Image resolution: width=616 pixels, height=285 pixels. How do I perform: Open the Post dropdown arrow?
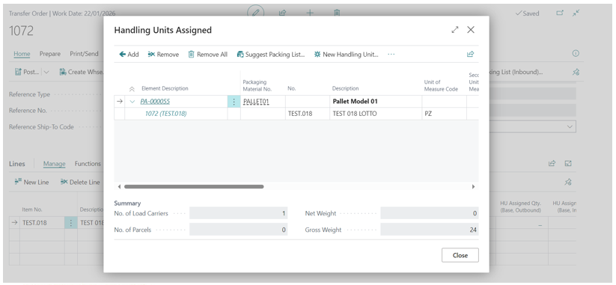[x=46, y=73]
